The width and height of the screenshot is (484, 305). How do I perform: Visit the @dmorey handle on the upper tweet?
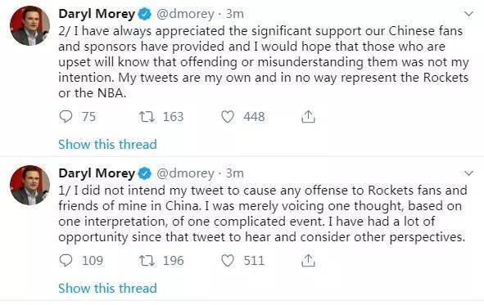click(185, 14)
